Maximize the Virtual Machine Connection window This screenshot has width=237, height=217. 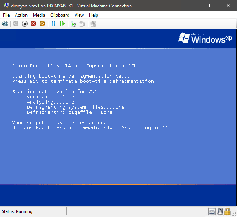pos(211,6)
